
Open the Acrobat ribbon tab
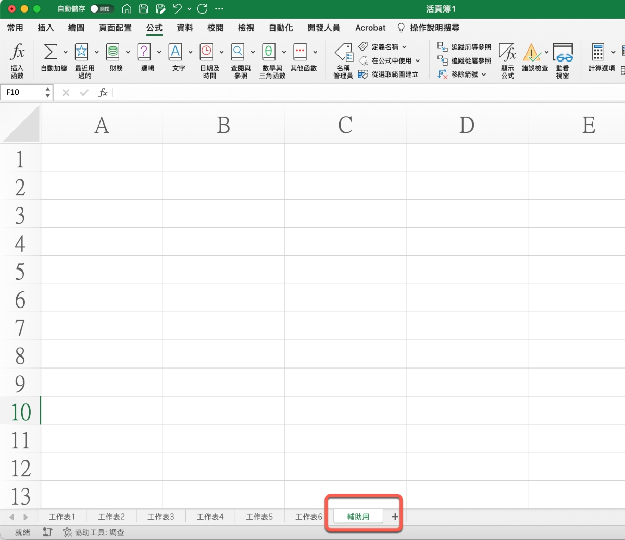pos(370,28)
